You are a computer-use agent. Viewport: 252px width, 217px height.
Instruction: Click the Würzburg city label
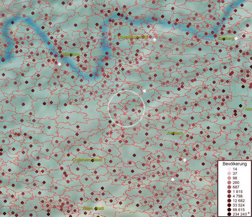[70, 54]
